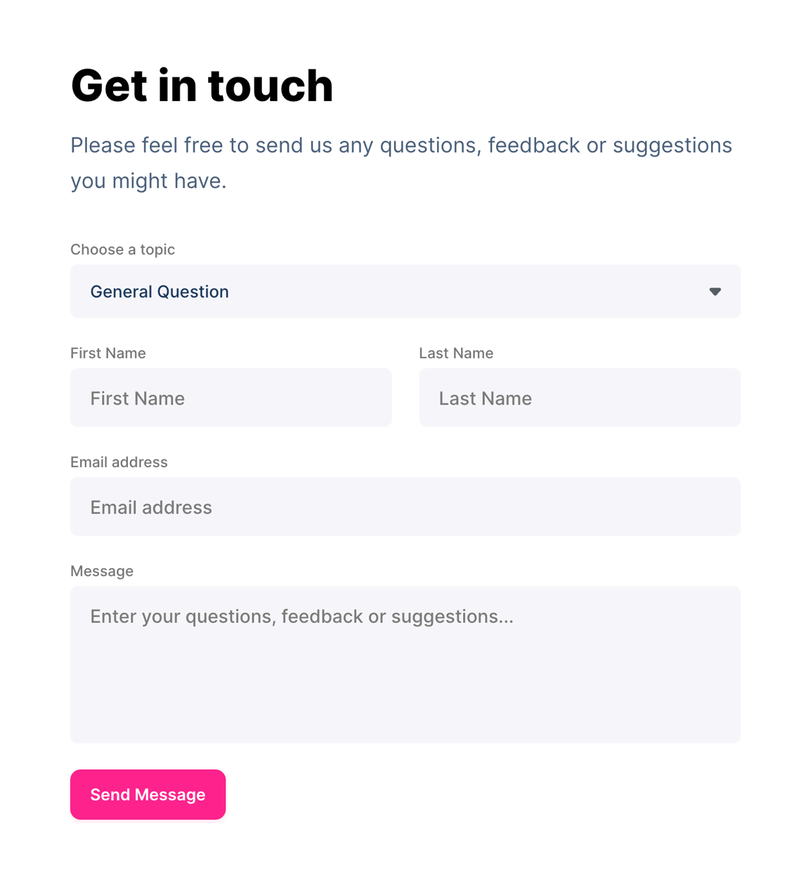Focus the Last Name input
This screenshot has width=808, height=892.
click(580, 397)
